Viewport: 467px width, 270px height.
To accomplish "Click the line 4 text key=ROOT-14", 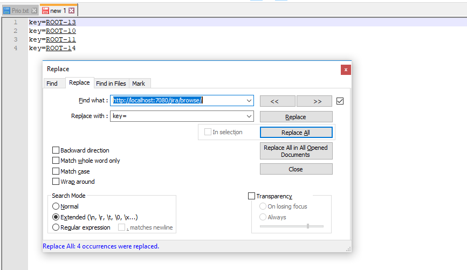I will (x=52, y=48).
